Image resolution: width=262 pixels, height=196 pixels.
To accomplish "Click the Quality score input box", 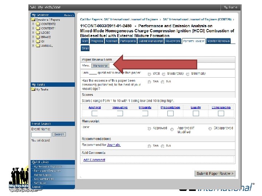I will (x=196, y=114).
